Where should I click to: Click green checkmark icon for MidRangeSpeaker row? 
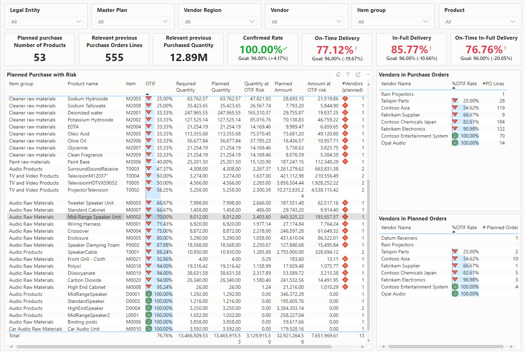[149, 294]
